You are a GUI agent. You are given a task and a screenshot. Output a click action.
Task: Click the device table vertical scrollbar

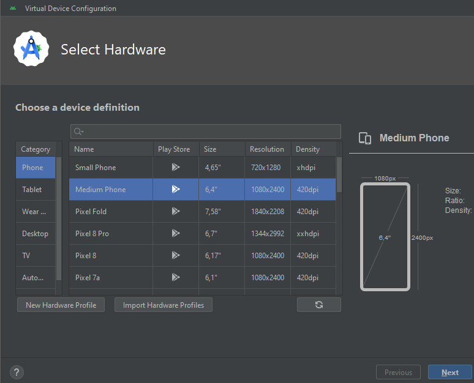(339, 174)
